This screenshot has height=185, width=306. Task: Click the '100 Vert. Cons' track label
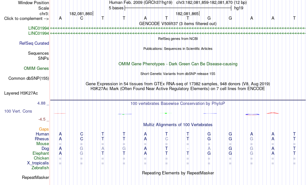pyautogui.click(x=18, y=111)
